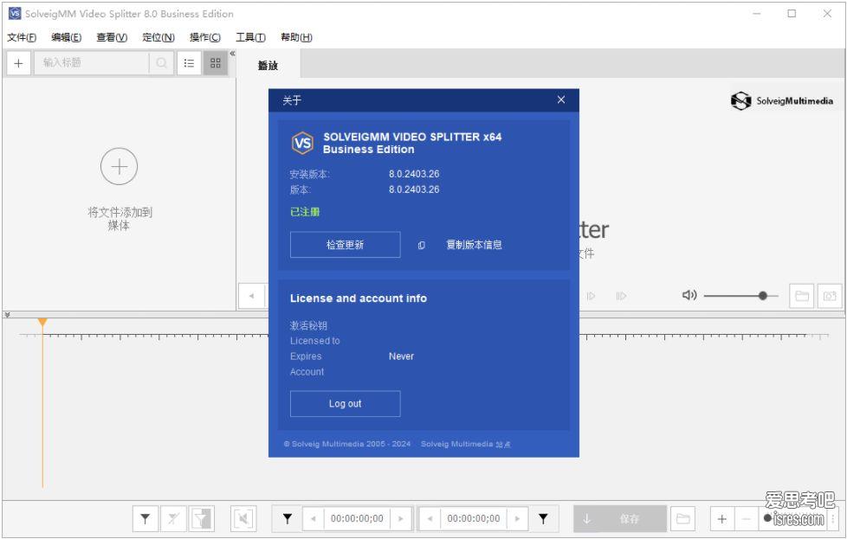
Task: Select the 播放 tab
Action: (x=268, y=65)
